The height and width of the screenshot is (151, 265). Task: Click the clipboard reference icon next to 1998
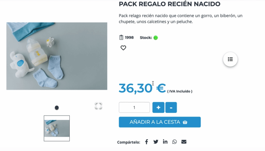tap(121, 37)
